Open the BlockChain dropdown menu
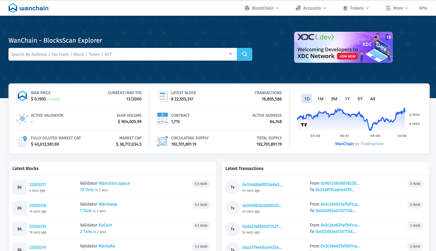 click(262, 8)
